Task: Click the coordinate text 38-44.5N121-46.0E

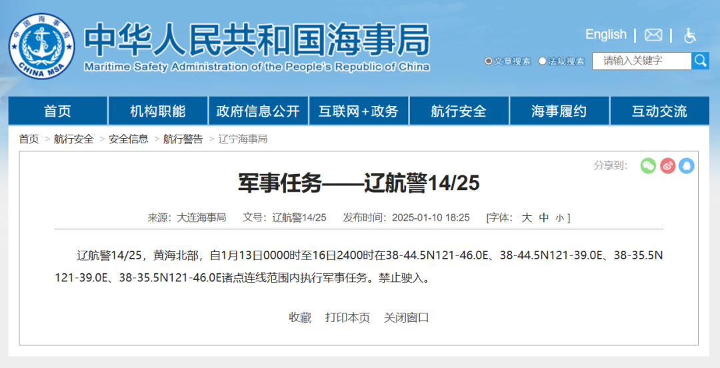Action: (x=437, y=255)
